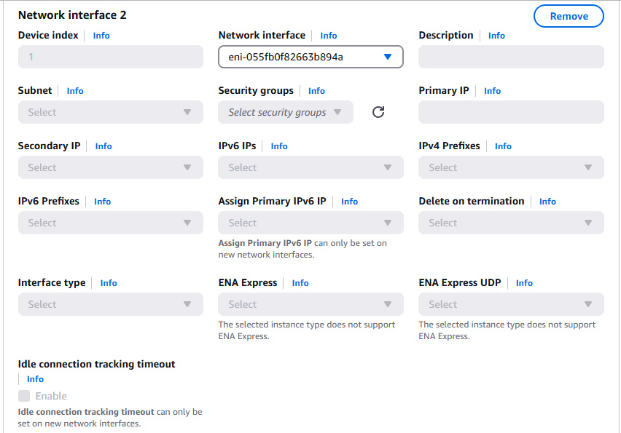View Info about Security groups
Image resolution: width=621 pixels, height=433 pixels.
pos(316,90)
